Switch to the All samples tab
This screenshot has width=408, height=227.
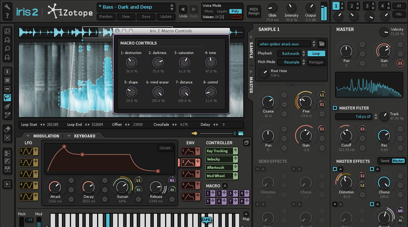398,6
